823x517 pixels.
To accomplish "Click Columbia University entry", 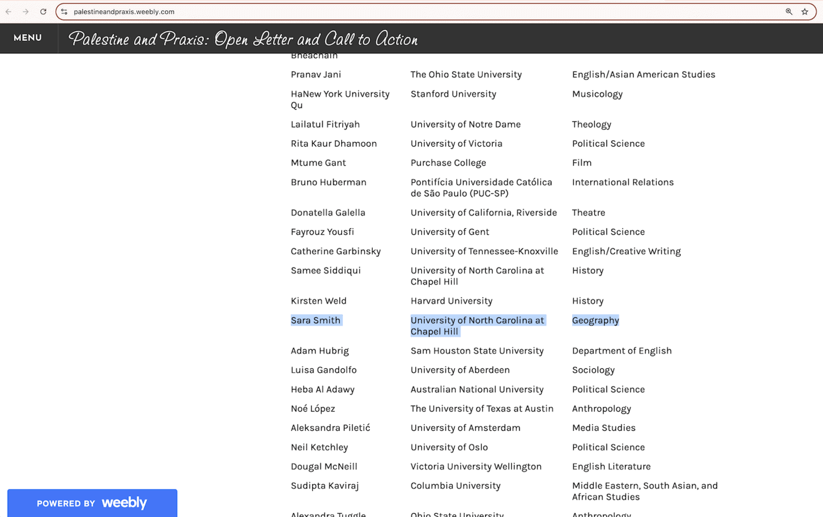I will [455, 486].
